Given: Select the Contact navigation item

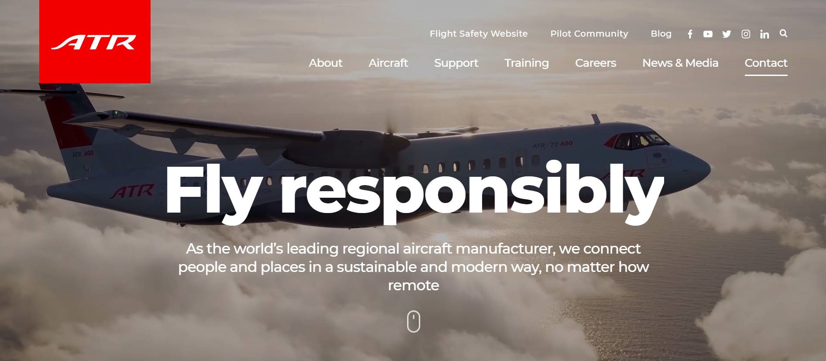Looking at the screenshot, I should click(x=766, y=63).
